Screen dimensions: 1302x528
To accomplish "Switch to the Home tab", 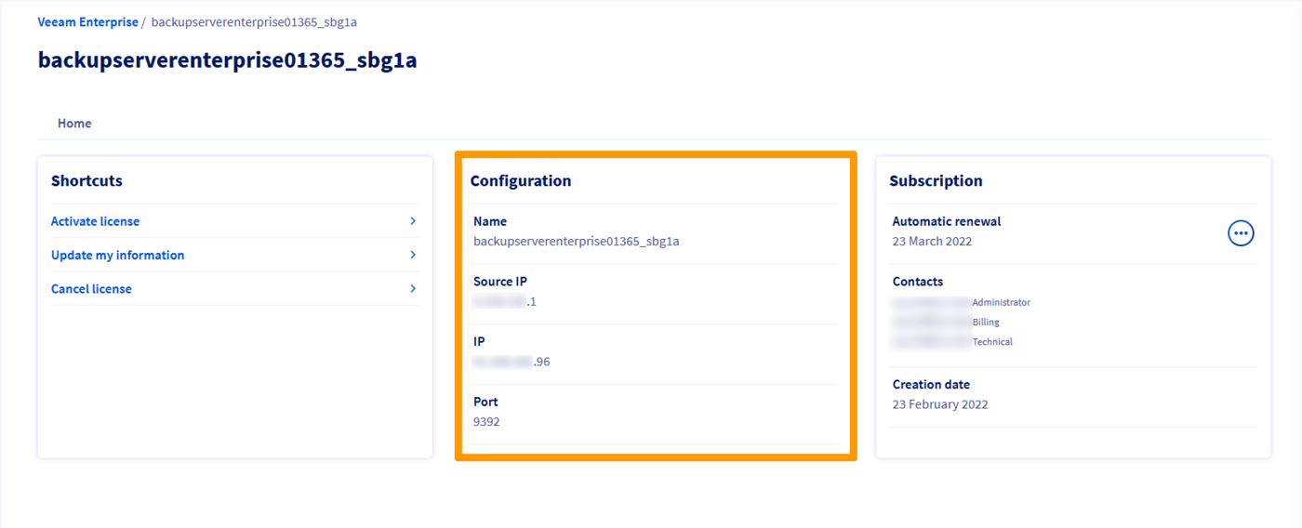I will tap(74, 123).
